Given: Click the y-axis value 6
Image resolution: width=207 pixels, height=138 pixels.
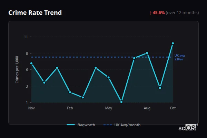Looking at the screenshot, I should click(x=27, y=70).
